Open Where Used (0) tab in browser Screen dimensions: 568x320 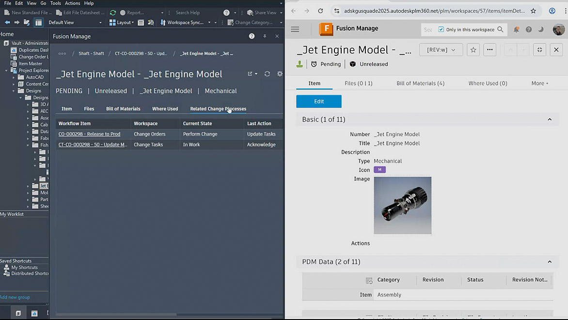488,83
